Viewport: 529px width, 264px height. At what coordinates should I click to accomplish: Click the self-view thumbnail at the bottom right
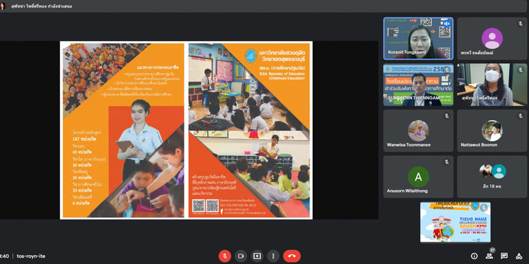tap(455, 222)
